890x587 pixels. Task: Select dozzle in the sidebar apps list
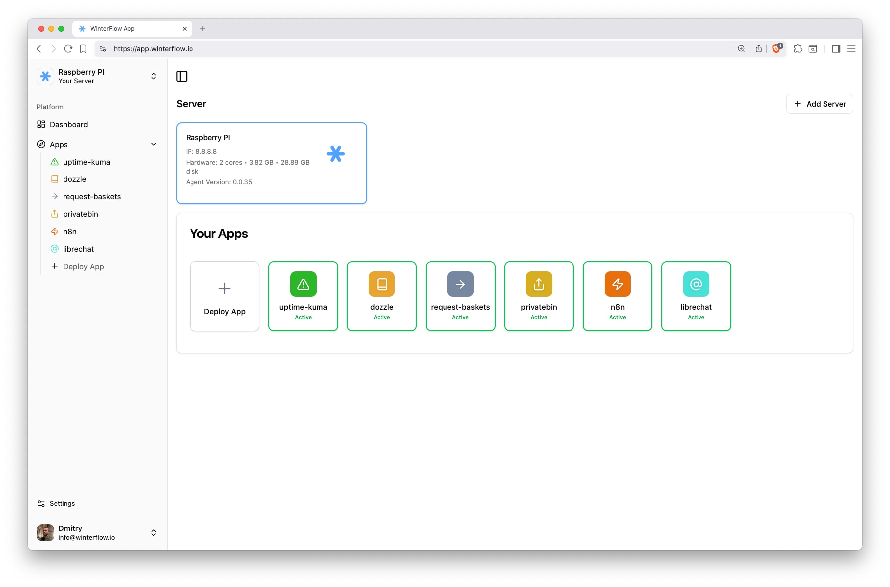pos(103,179)
